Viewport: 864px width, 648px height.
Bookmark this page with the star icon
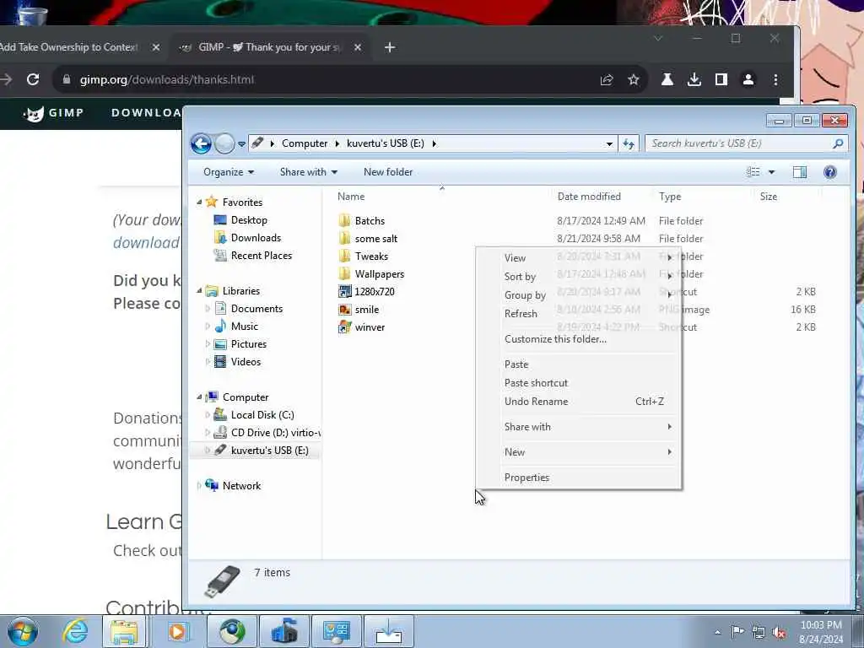click(633, 80)
